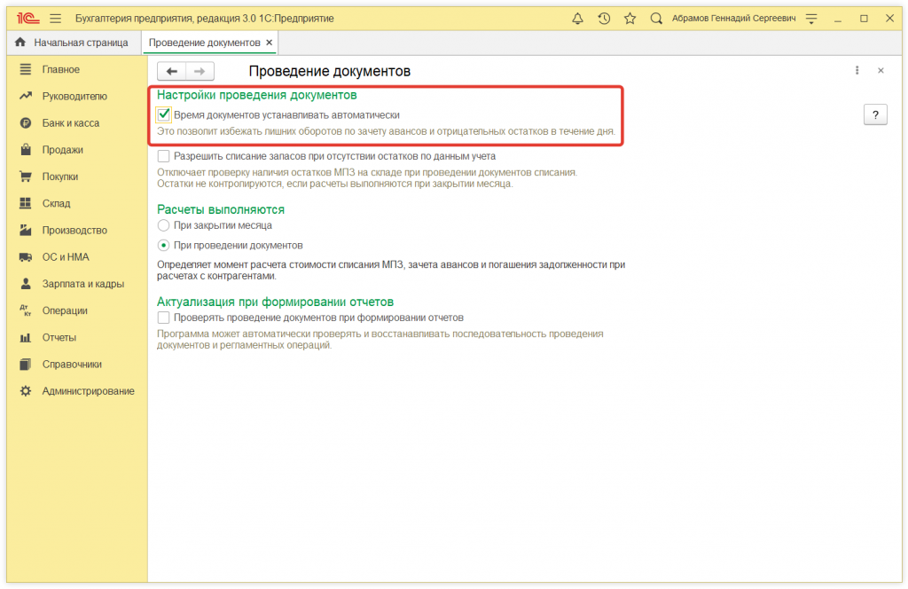Open the history (clock) icon
This screenshot has width=908, height=589.
tap(604, 17)
